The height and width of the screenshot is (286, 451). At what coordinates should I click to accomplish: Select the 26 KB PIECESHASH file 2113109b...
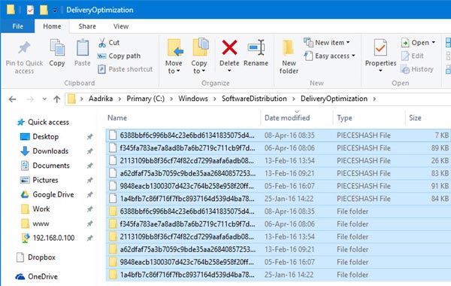click(278, 161)
